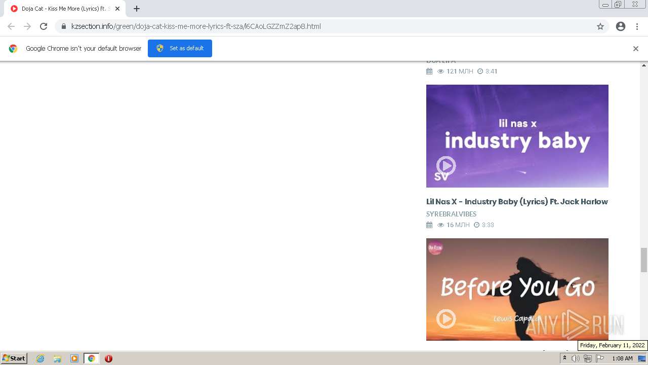Go back to the previous page
Image resolution: width=648 pixels, height=365 pixels.
(x=11, y=26)
